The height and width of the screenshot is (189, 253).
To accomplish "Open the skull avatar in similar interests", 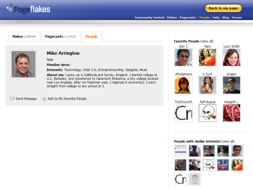I will [209, 165].
